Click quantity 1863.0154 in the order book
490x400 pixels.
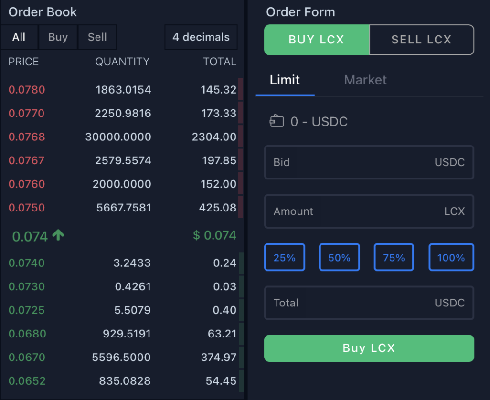click(x=123, y=90)
